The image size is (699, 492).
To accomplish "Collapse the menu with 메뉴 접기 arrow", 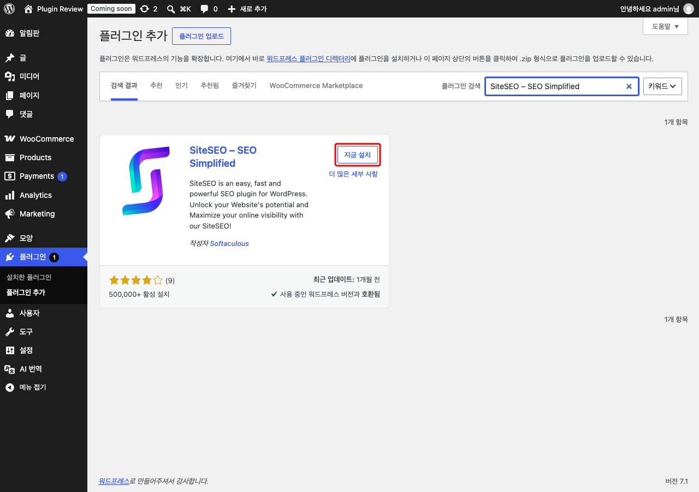I will (10, 388).
